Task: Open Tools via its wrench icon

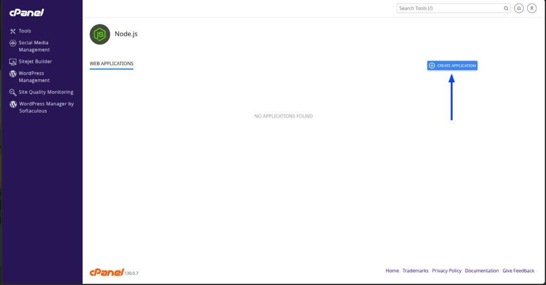Action: tap(13, 31)
